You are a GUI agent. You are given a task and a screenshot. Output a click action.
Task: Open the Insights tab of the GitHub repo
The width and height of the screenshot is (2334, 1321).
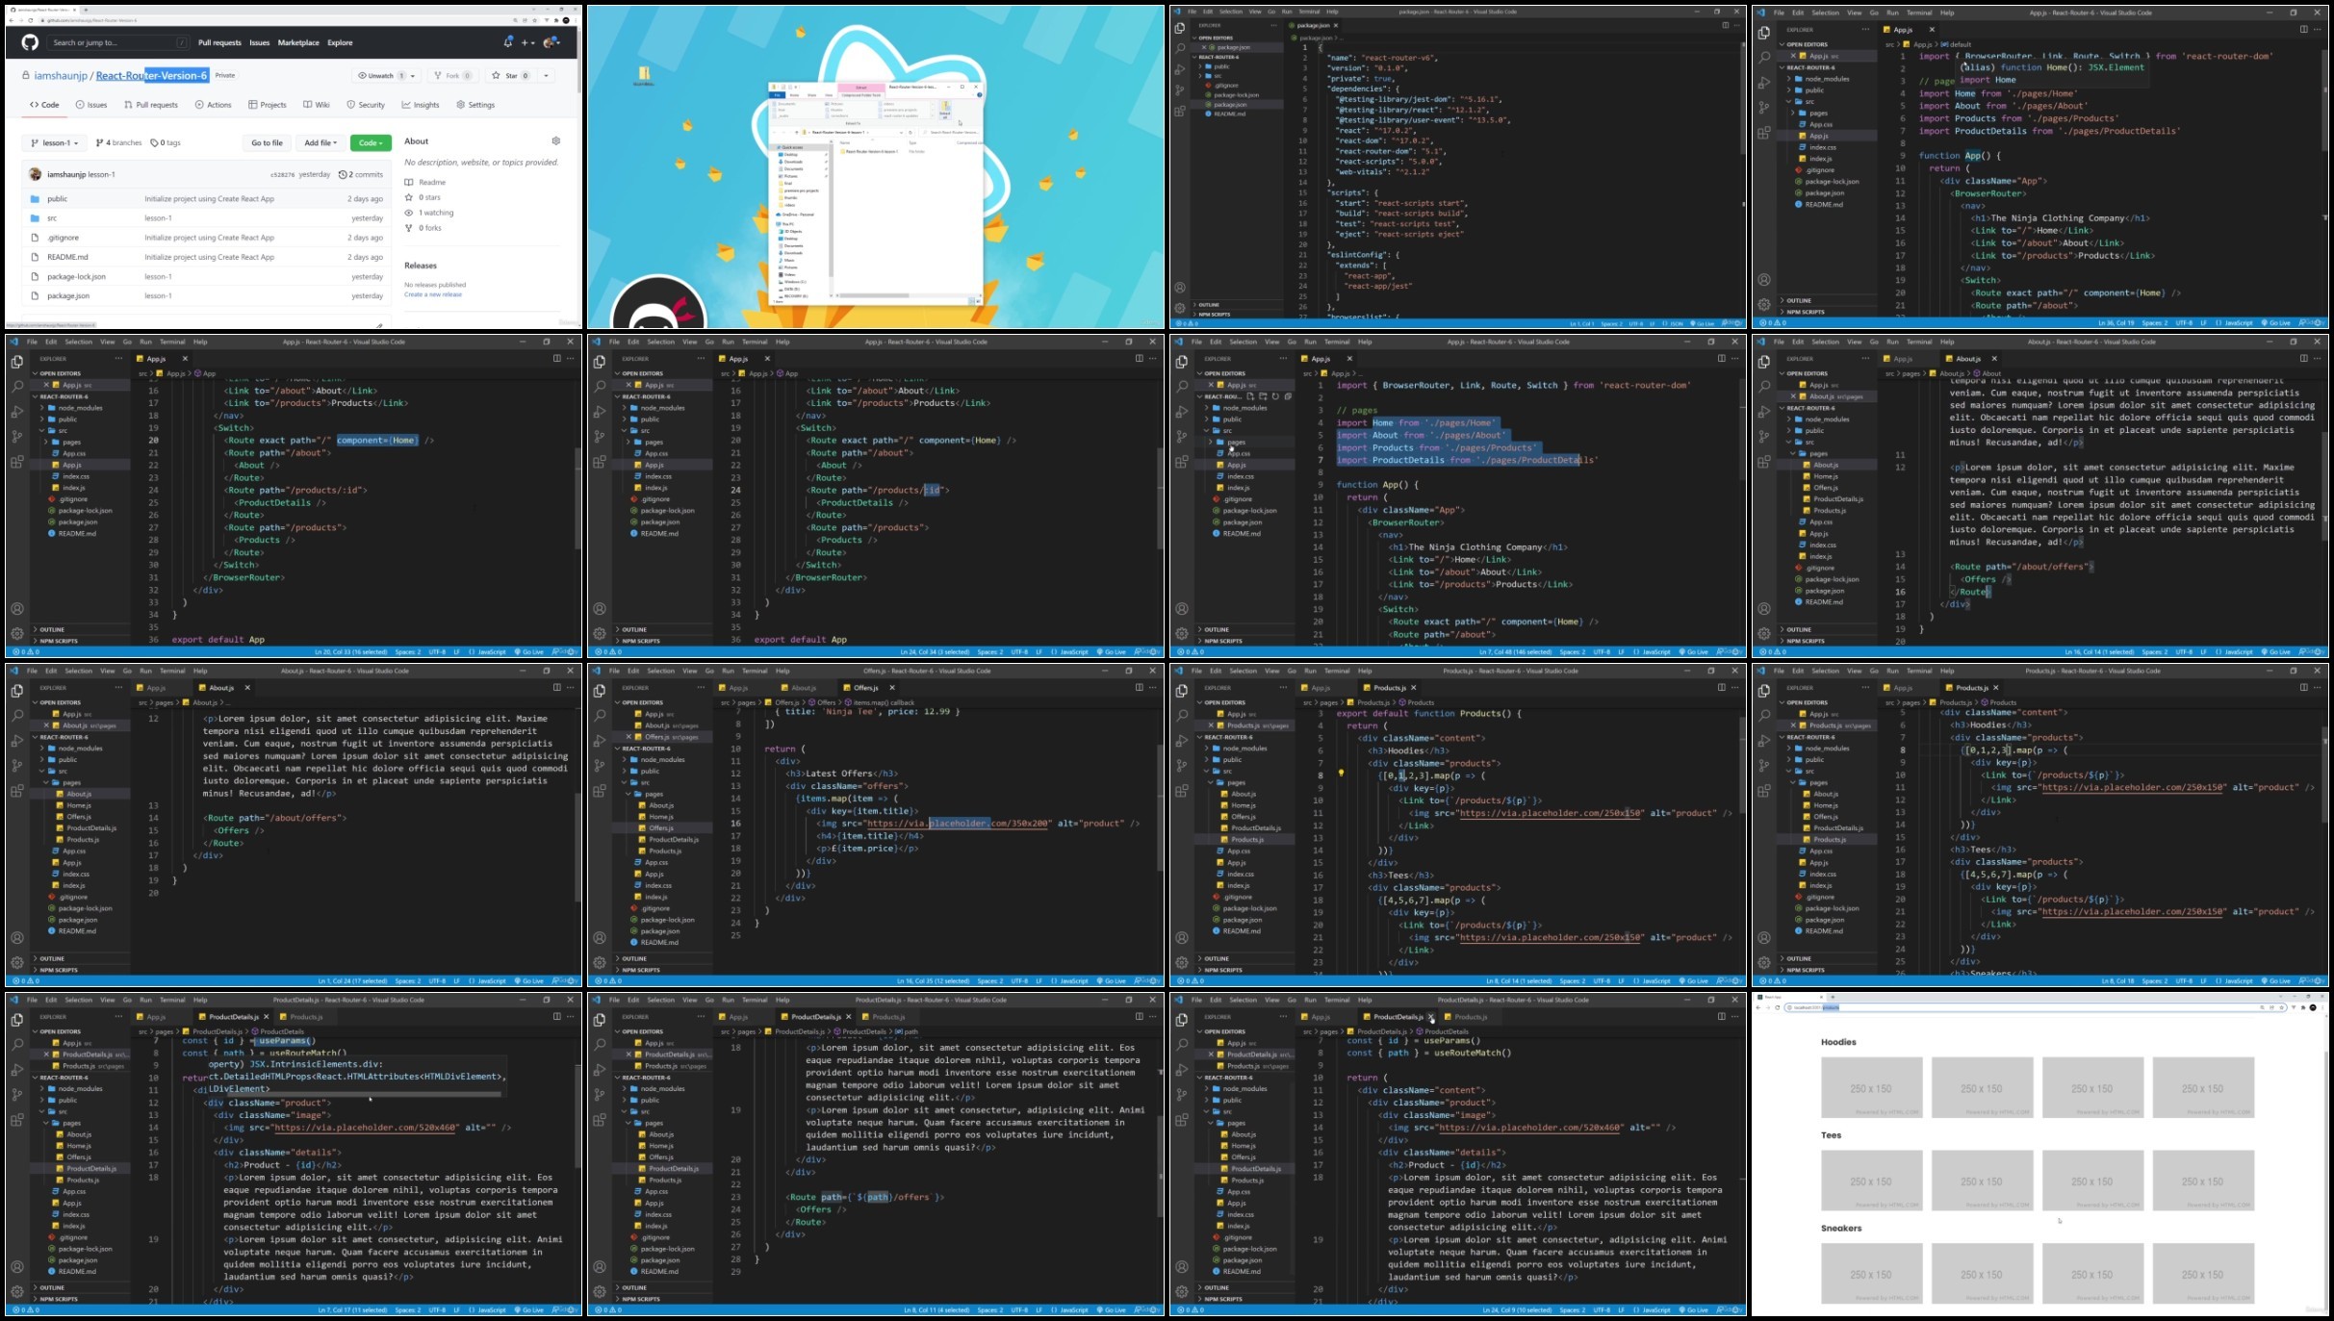tap(421, 105)
